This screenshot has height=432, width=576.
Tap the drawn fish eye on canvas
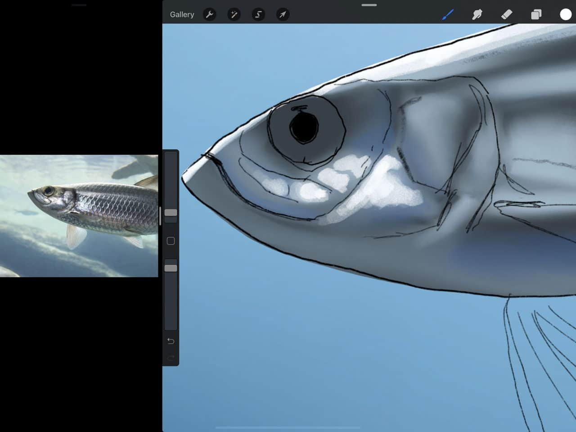[305, 127]
